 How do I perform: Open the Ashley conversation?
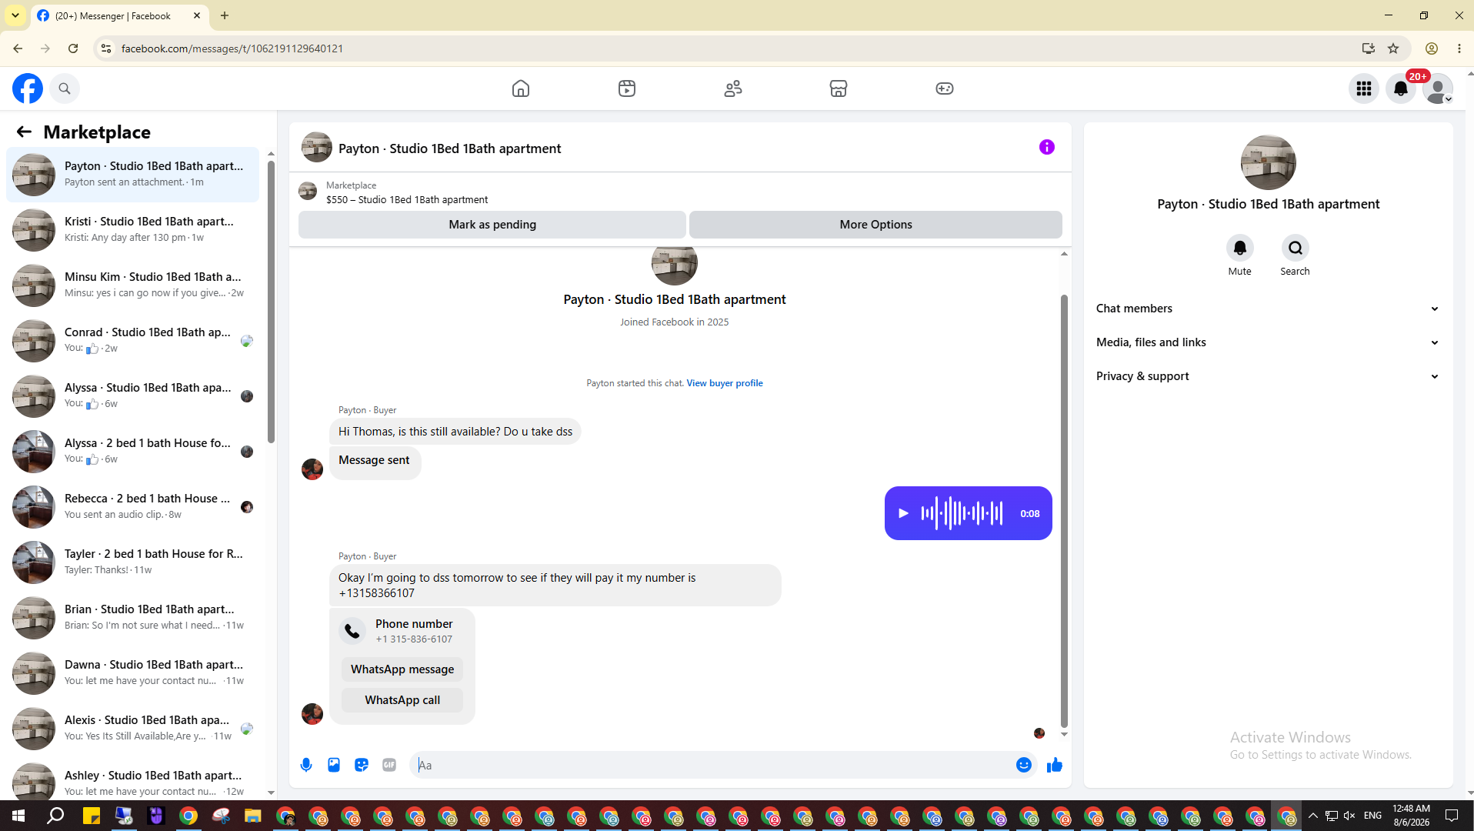pyautogui.click(x=132, y=779)
